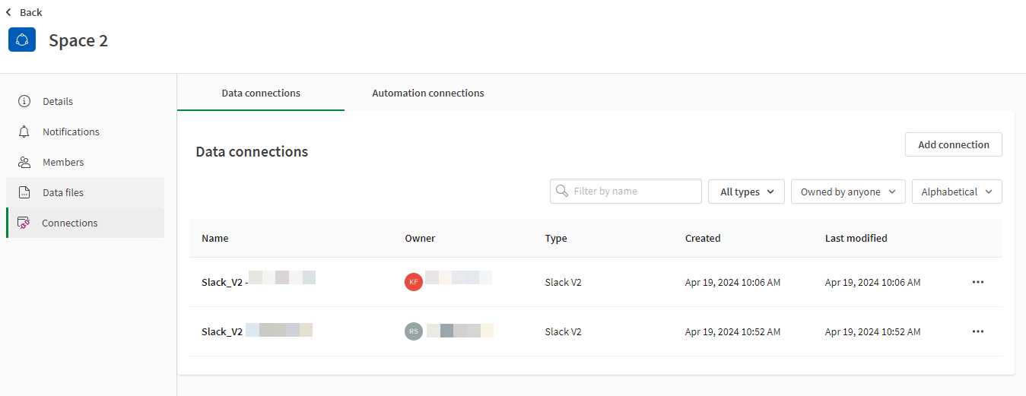Image resolution: width=1026 pixels, height=396 pixels.
Task: Select Connections in the sidebar
Action: point(85,223)
